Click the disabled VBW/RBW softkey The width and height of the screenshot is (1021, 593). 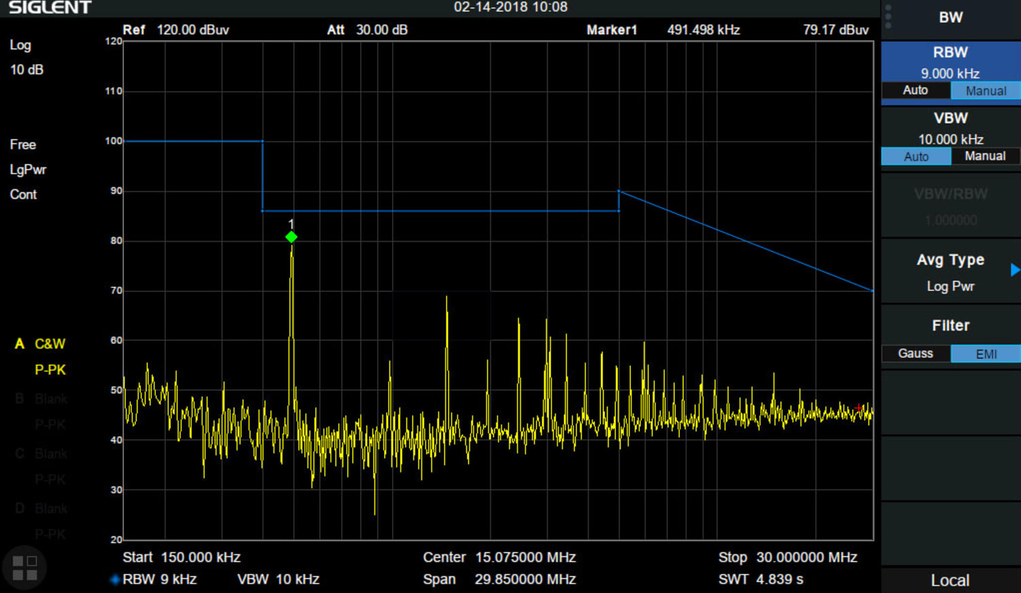tap(950, 206)
